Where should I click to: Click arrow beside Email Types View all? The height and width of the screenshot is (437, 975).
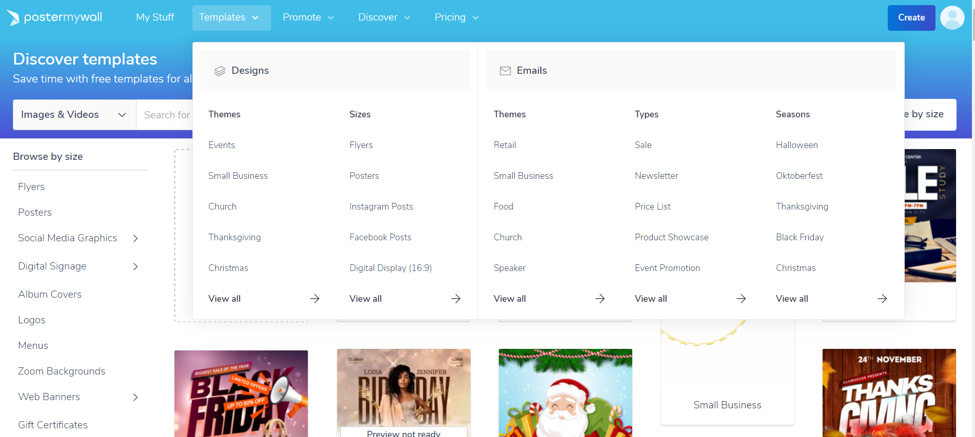pyautogui.click(x=741, y=299)
